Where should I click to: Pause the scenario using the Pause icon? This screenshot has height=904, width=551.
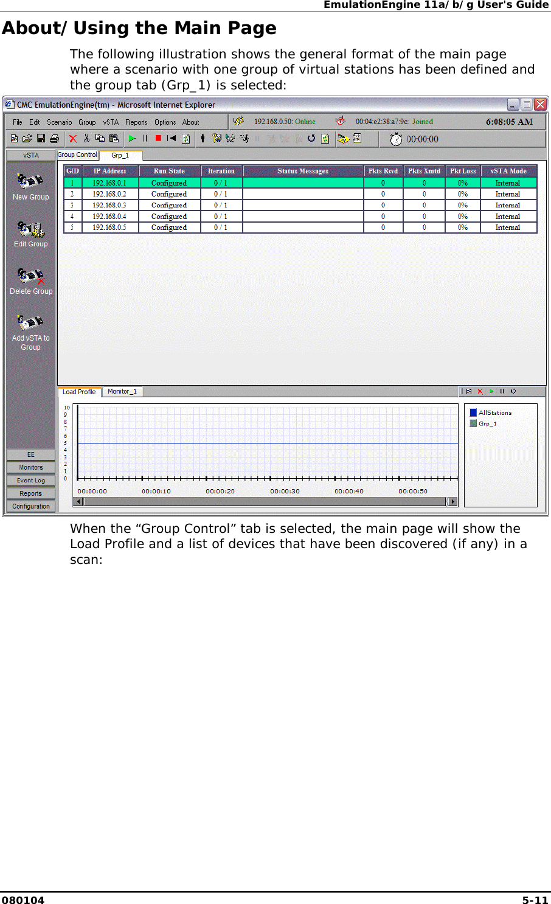click(x=144, y=139)
